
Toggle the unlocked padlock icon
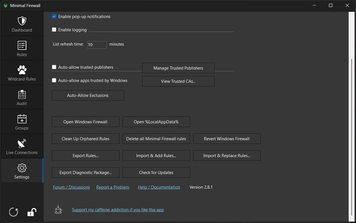(32, 212)
